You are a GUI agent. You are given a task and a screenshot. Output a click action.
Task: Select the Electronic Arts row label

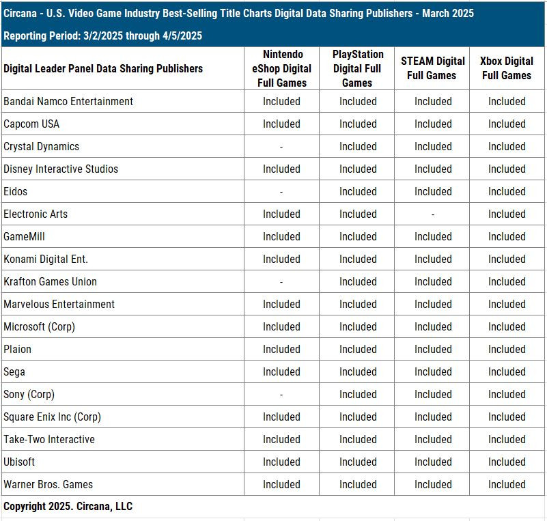[x=36, y=214]
